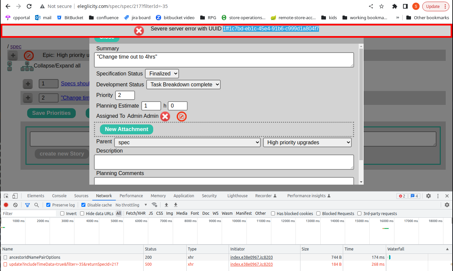Click the Collapse/Expand all tree icon

click(x=27, y=66)
